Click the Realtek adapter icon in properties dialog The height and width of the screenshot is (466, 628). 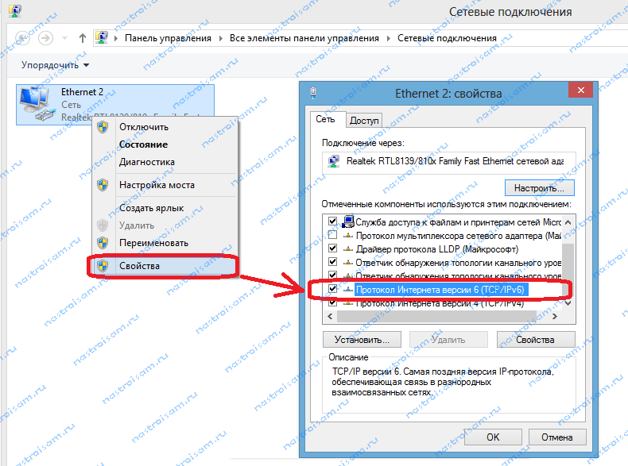(x=334, y=161)
